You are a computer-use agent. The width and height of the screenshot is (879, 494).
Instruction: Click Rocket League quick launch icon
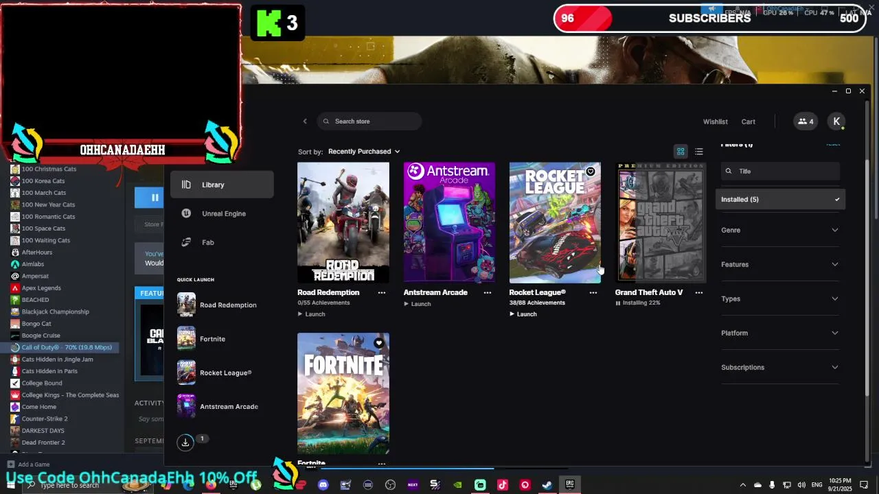[x=186, y=373]
